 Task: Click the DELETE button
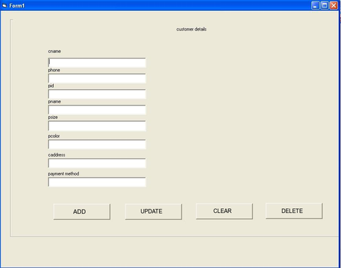pyautogui.click(x=294, y=211)
